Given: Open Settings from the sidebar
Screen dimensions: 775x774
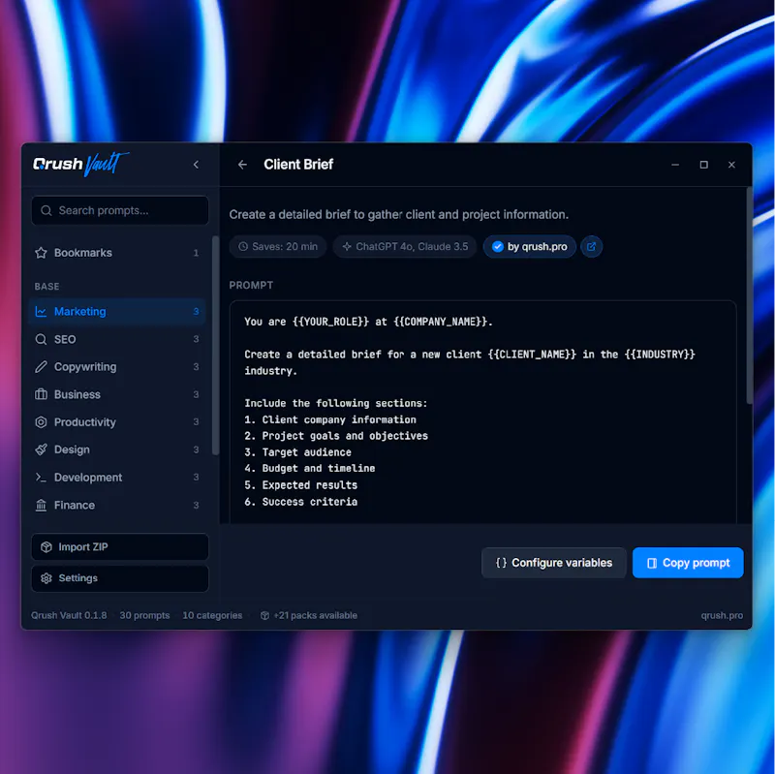Looking at the screenshot, I should pyautogui.click(x=120, y=578).
